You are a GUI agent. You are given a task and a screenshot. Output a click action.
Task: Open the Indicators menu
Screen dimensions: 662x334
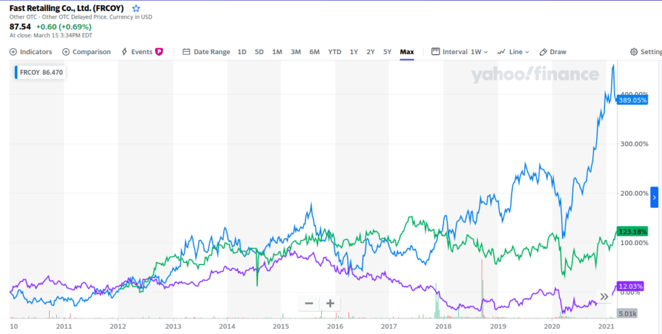click(x=31, y=52)
